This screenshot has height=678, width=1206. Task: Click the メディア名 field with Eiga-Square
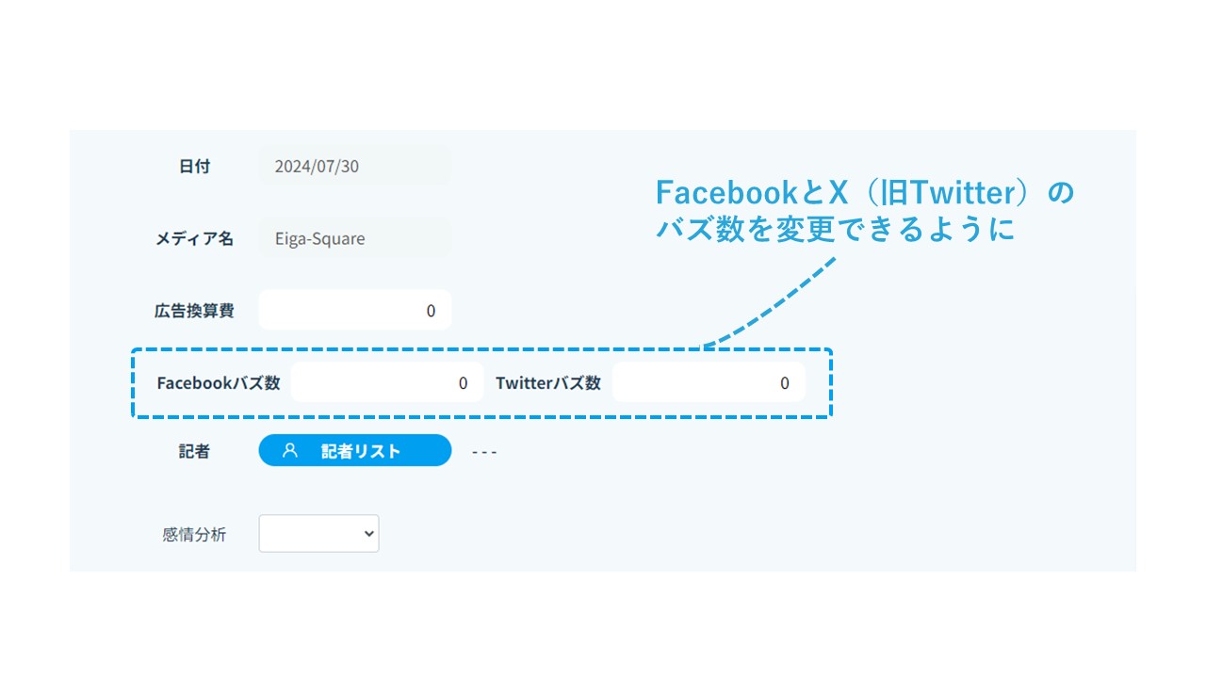pos(354,238)
